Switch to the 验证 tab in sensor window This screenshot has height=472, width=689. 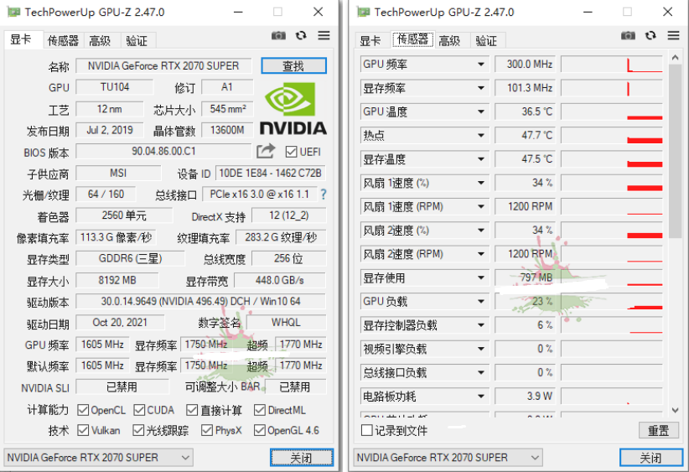click(x=485, y=40)
